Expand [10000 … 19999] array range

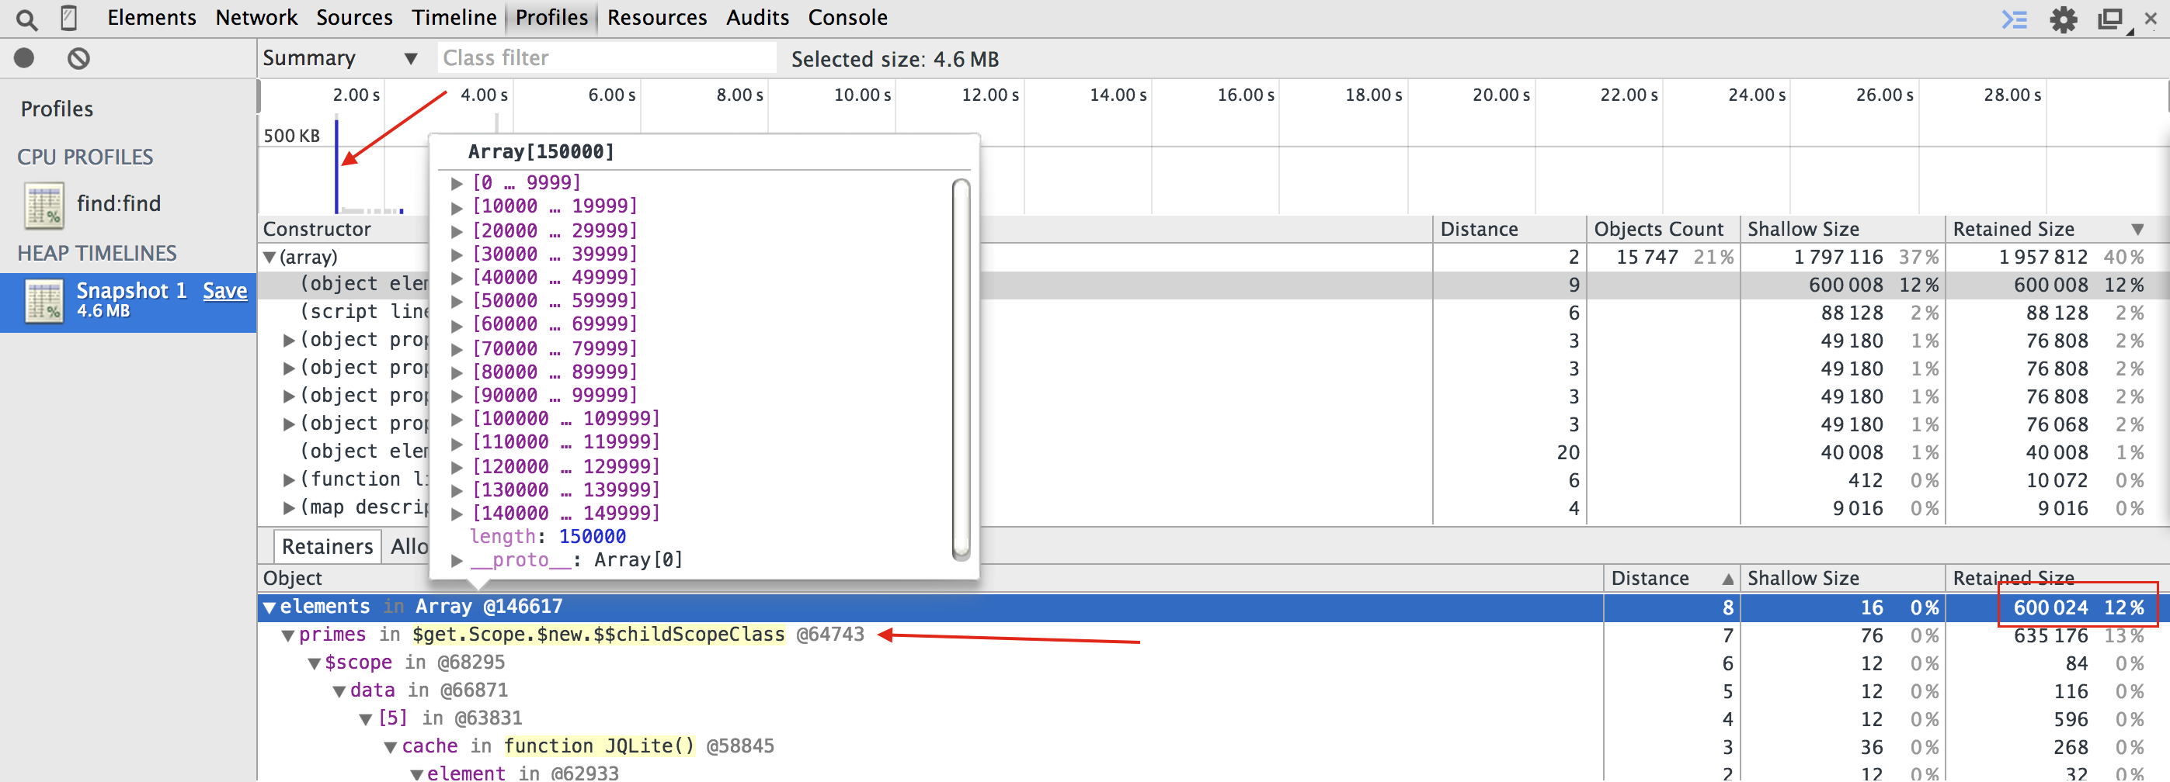457,206
